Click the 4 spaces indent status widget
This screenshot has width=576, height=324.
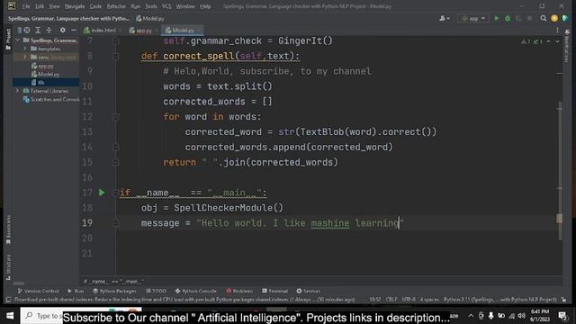pyautogui.click(x=429, y=300)
